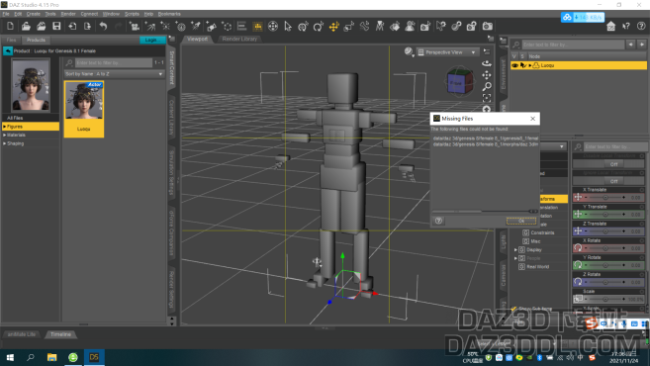
Task: Select the Rotate tool icon
Action: [319, 27]
